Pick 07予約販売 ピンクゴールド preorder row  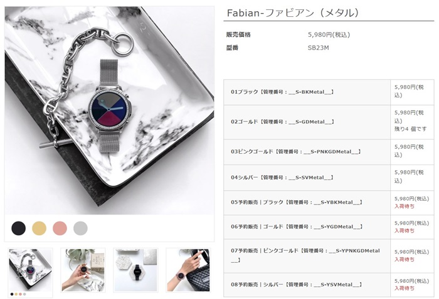[329, 256]
